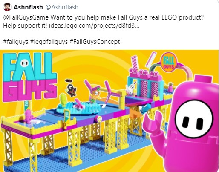This screenshot has width=219, height=172.
Task: Click the tweet text body
Action: tap(103, 30)
